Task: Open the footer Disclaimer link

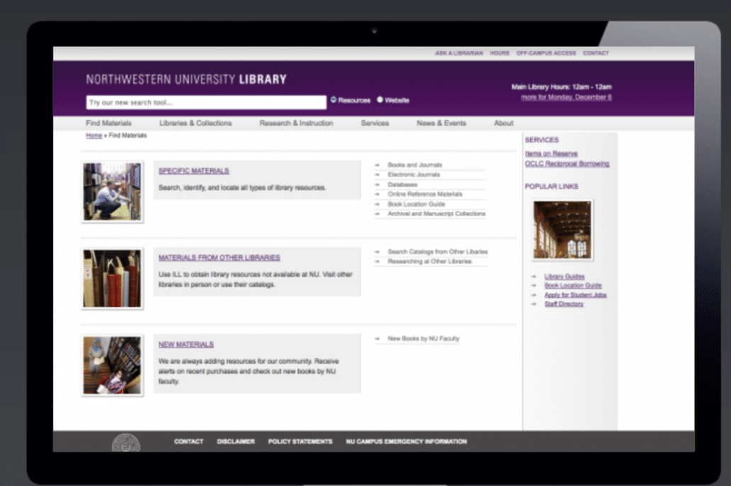Action: pyautogui.click(x=236, y=442)
